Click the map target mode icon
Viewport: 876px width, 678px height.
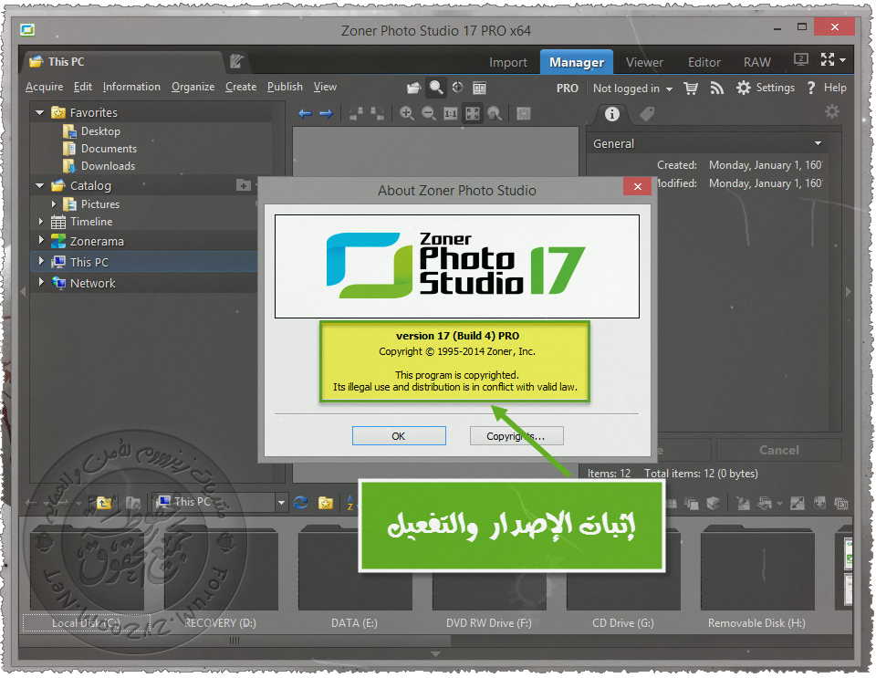[457, 87]
